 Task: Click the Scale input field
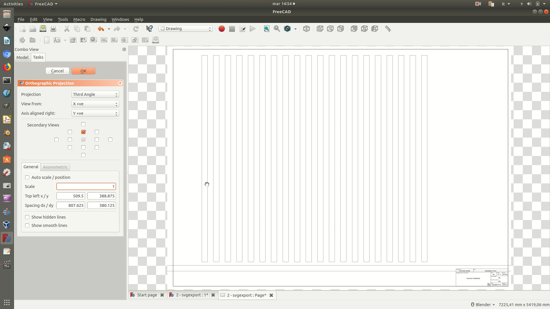pos(86,187)
